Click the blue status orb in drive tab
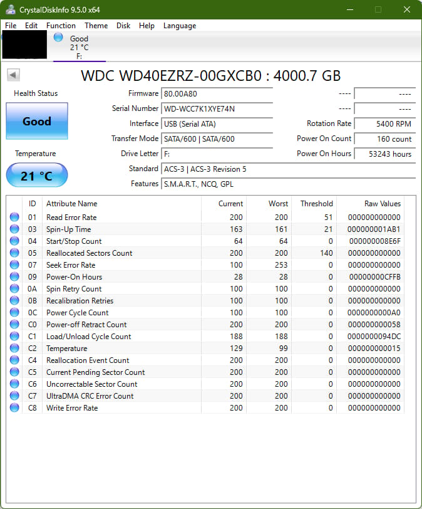The height and width of the screenshot is (509, 422). pyautogui.click(x=58, y=38)
